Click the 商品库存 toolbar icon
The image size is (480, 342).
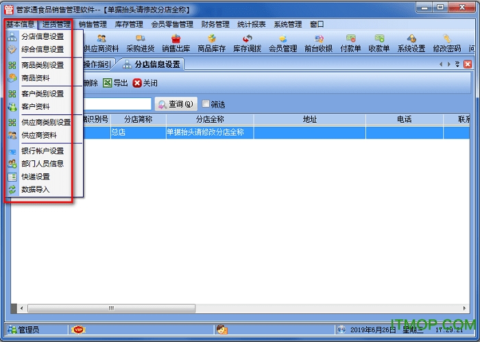(212, 43)
